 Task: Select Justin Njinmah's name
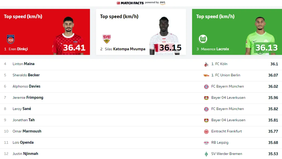(25, 154)
